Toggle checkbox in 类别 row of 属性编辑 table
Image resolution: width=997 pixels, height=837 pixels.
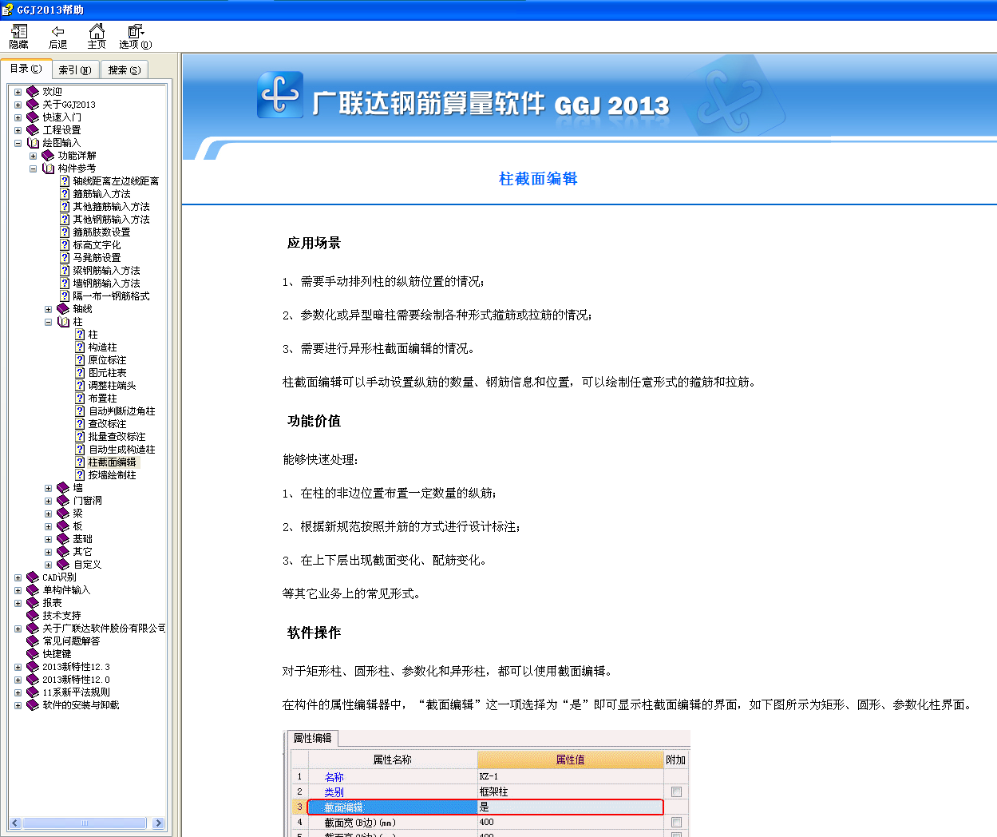coord(676,792)
